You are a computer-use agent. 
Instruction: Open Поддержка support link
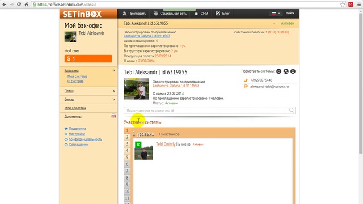click(77, 129)
